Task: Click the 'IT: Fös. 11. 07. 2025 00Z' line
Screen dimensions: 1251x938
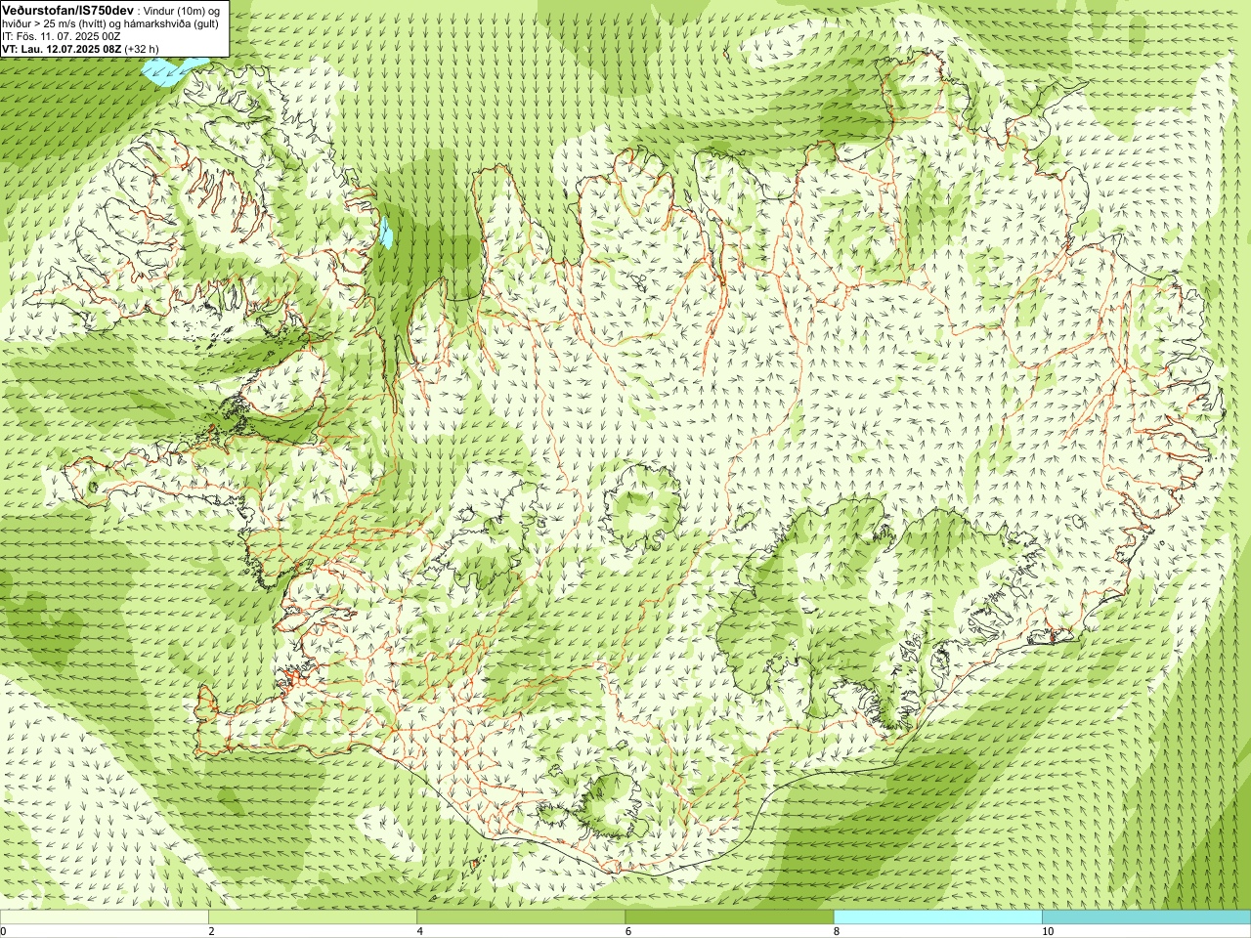Action: coord(62,36)
